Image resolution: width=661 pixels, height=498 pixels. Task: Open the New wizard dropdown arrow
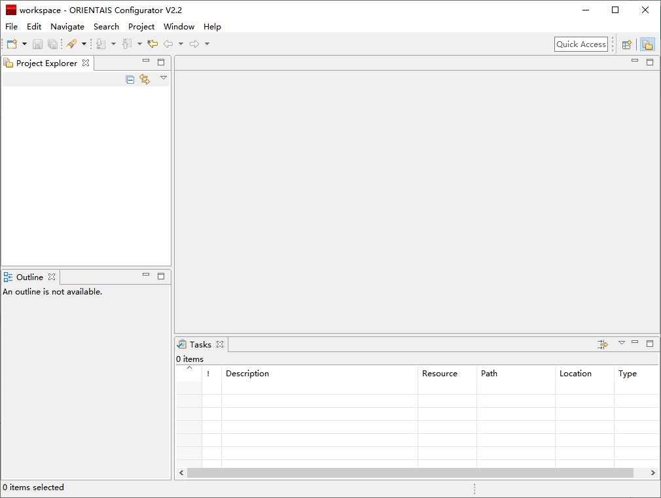[24, 44]
